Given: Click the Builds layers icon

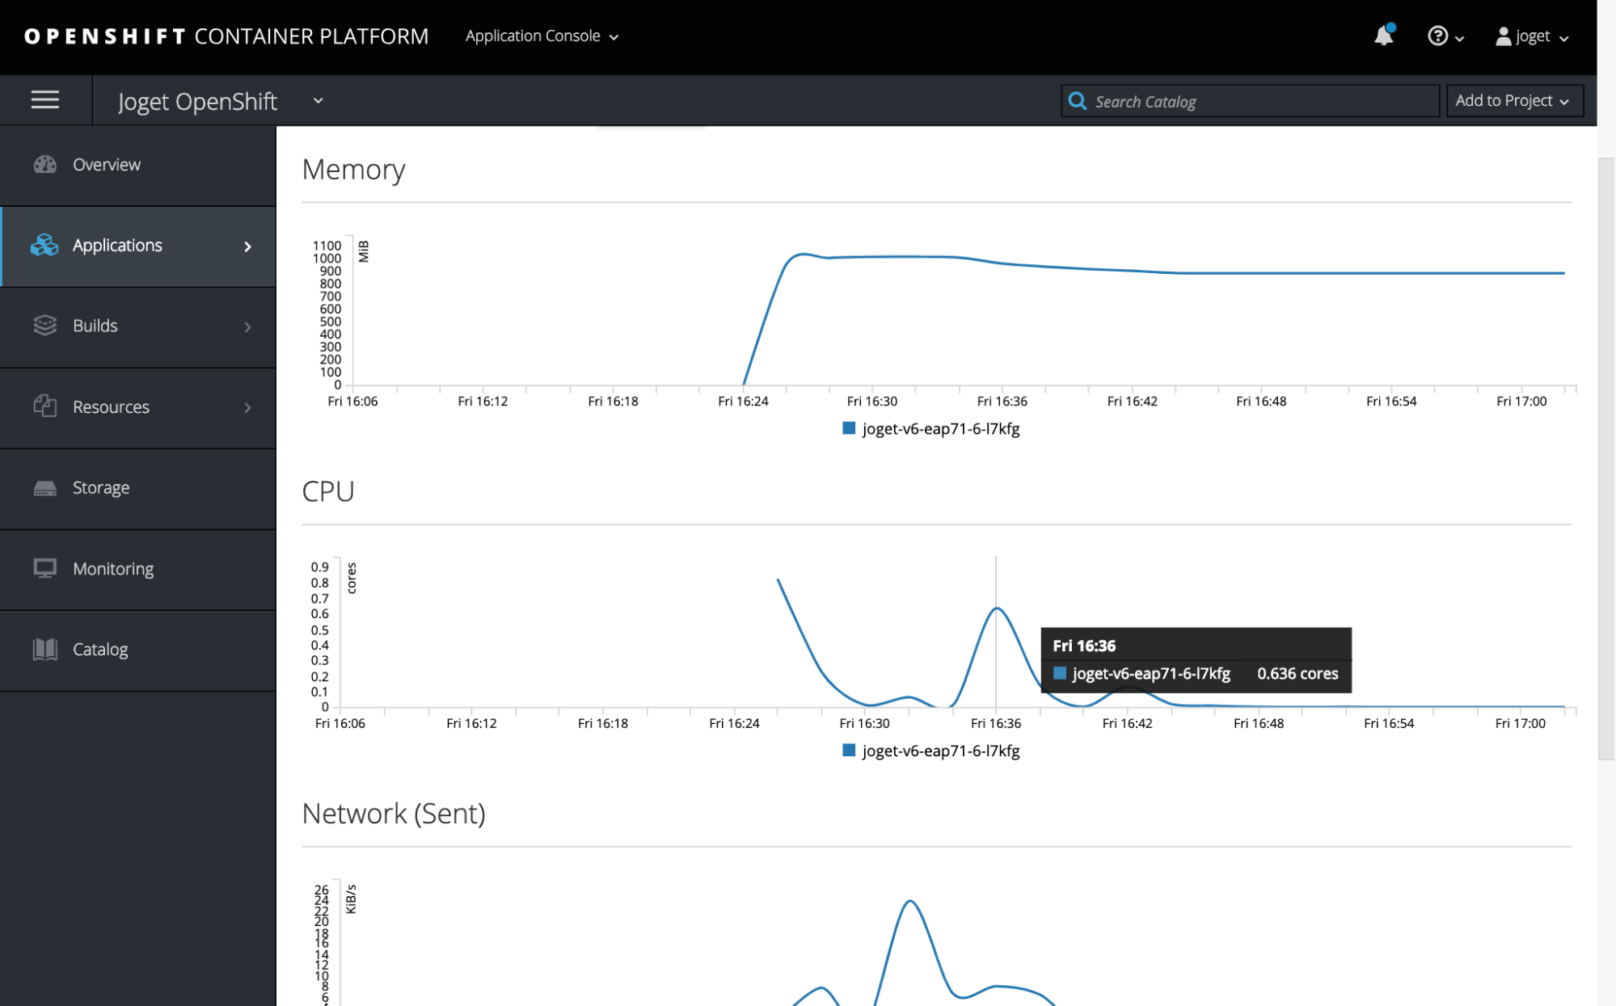Looking at the screenshot, I should tap(45, 326).
